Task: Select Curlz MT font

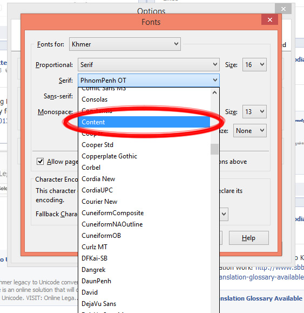Action: click(x=144, y=247)
